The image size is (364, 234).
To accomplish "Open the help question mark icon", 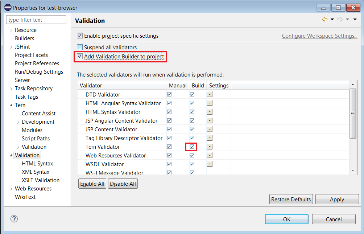I will (x=14, y=219).
